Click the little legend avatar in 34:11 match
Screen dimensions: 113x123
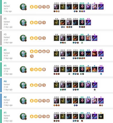pos(23,7)
